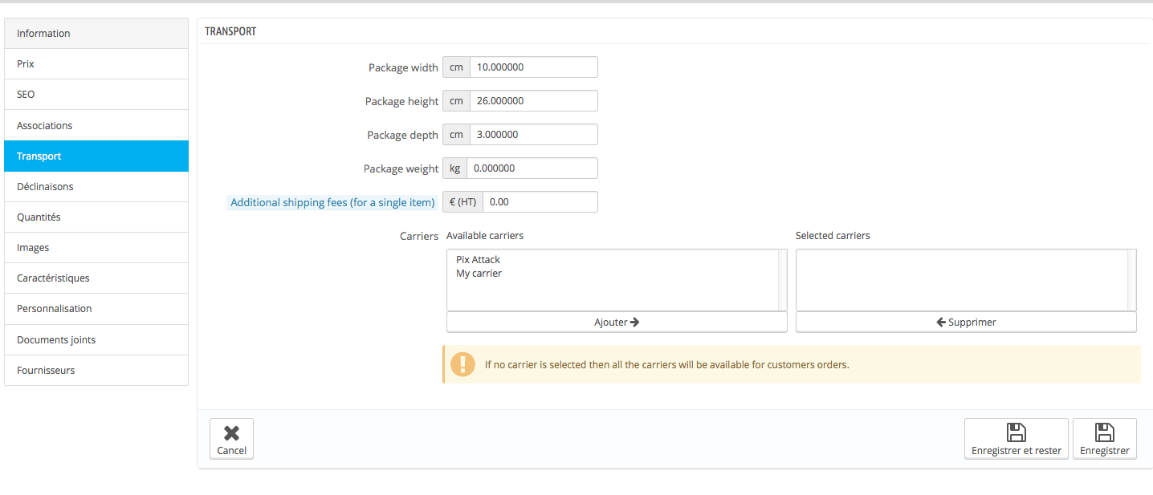This screenshot has width=1153, height=495.
Task: Click the TRANSPORT panel heading
Action: pyautogui.click(x=230, y=31)
